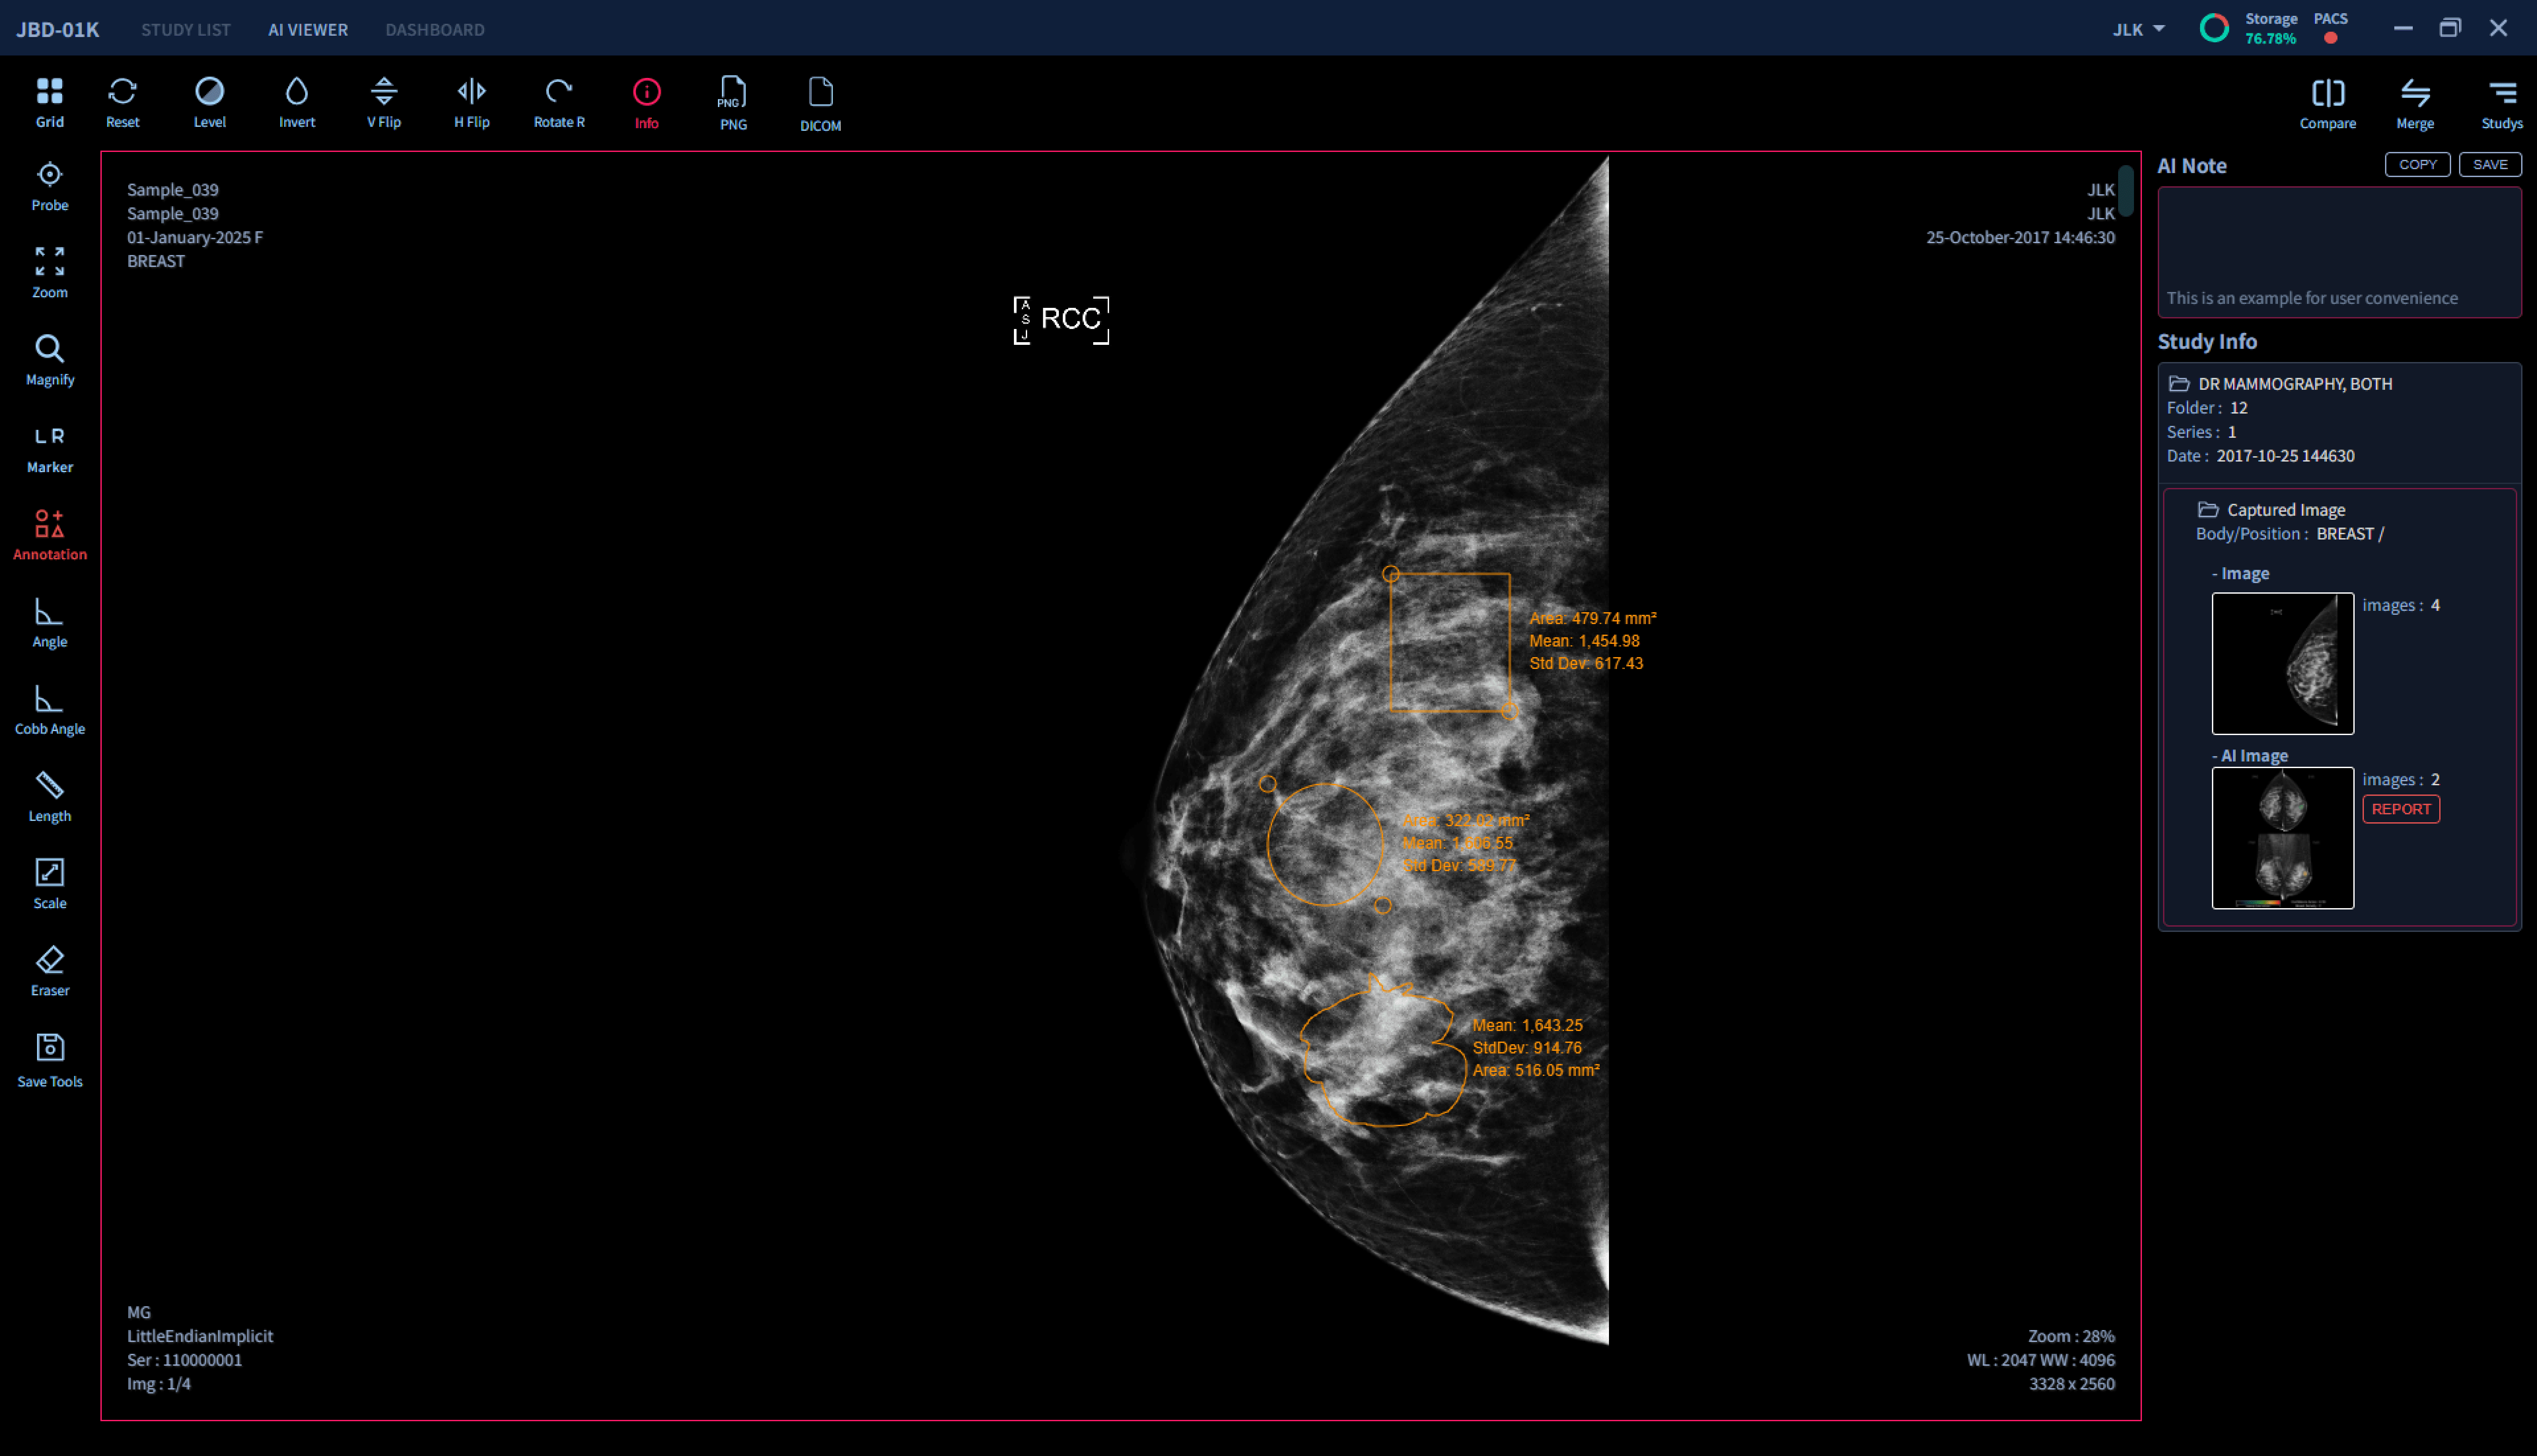Select the Probe tool
Viewport: 2537px width, 1456px height.
coord(49,186)
